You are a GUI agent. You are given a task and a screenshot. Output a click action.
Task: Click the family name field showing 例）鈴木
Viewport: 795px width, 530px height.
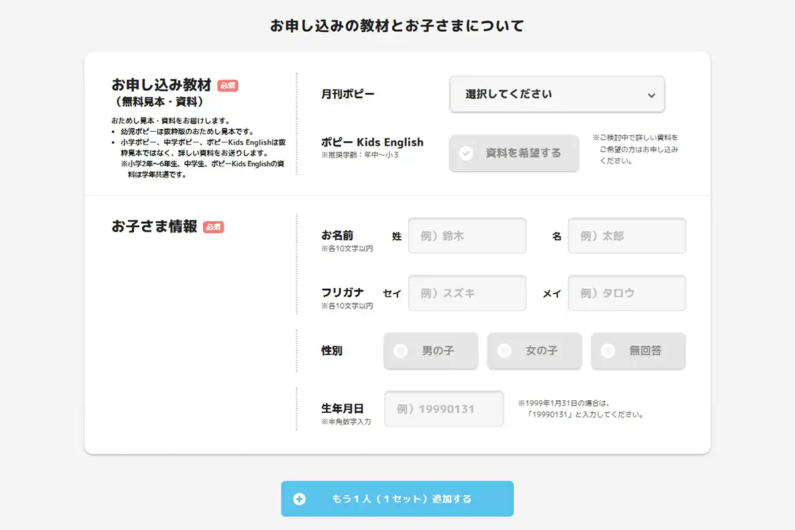coord(467,236)
